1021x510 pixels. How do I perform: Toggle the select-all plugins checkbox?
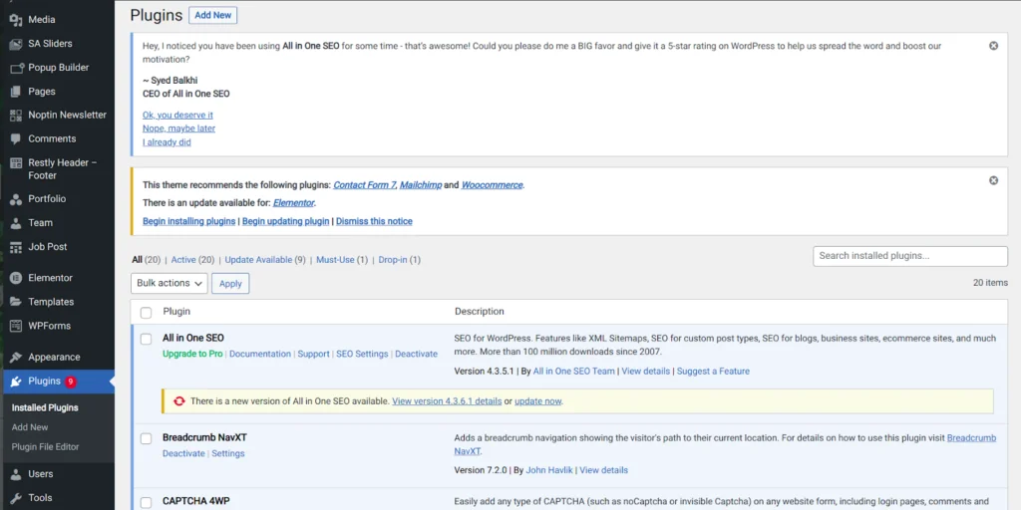pyautogui.click(x=146, y=313)
